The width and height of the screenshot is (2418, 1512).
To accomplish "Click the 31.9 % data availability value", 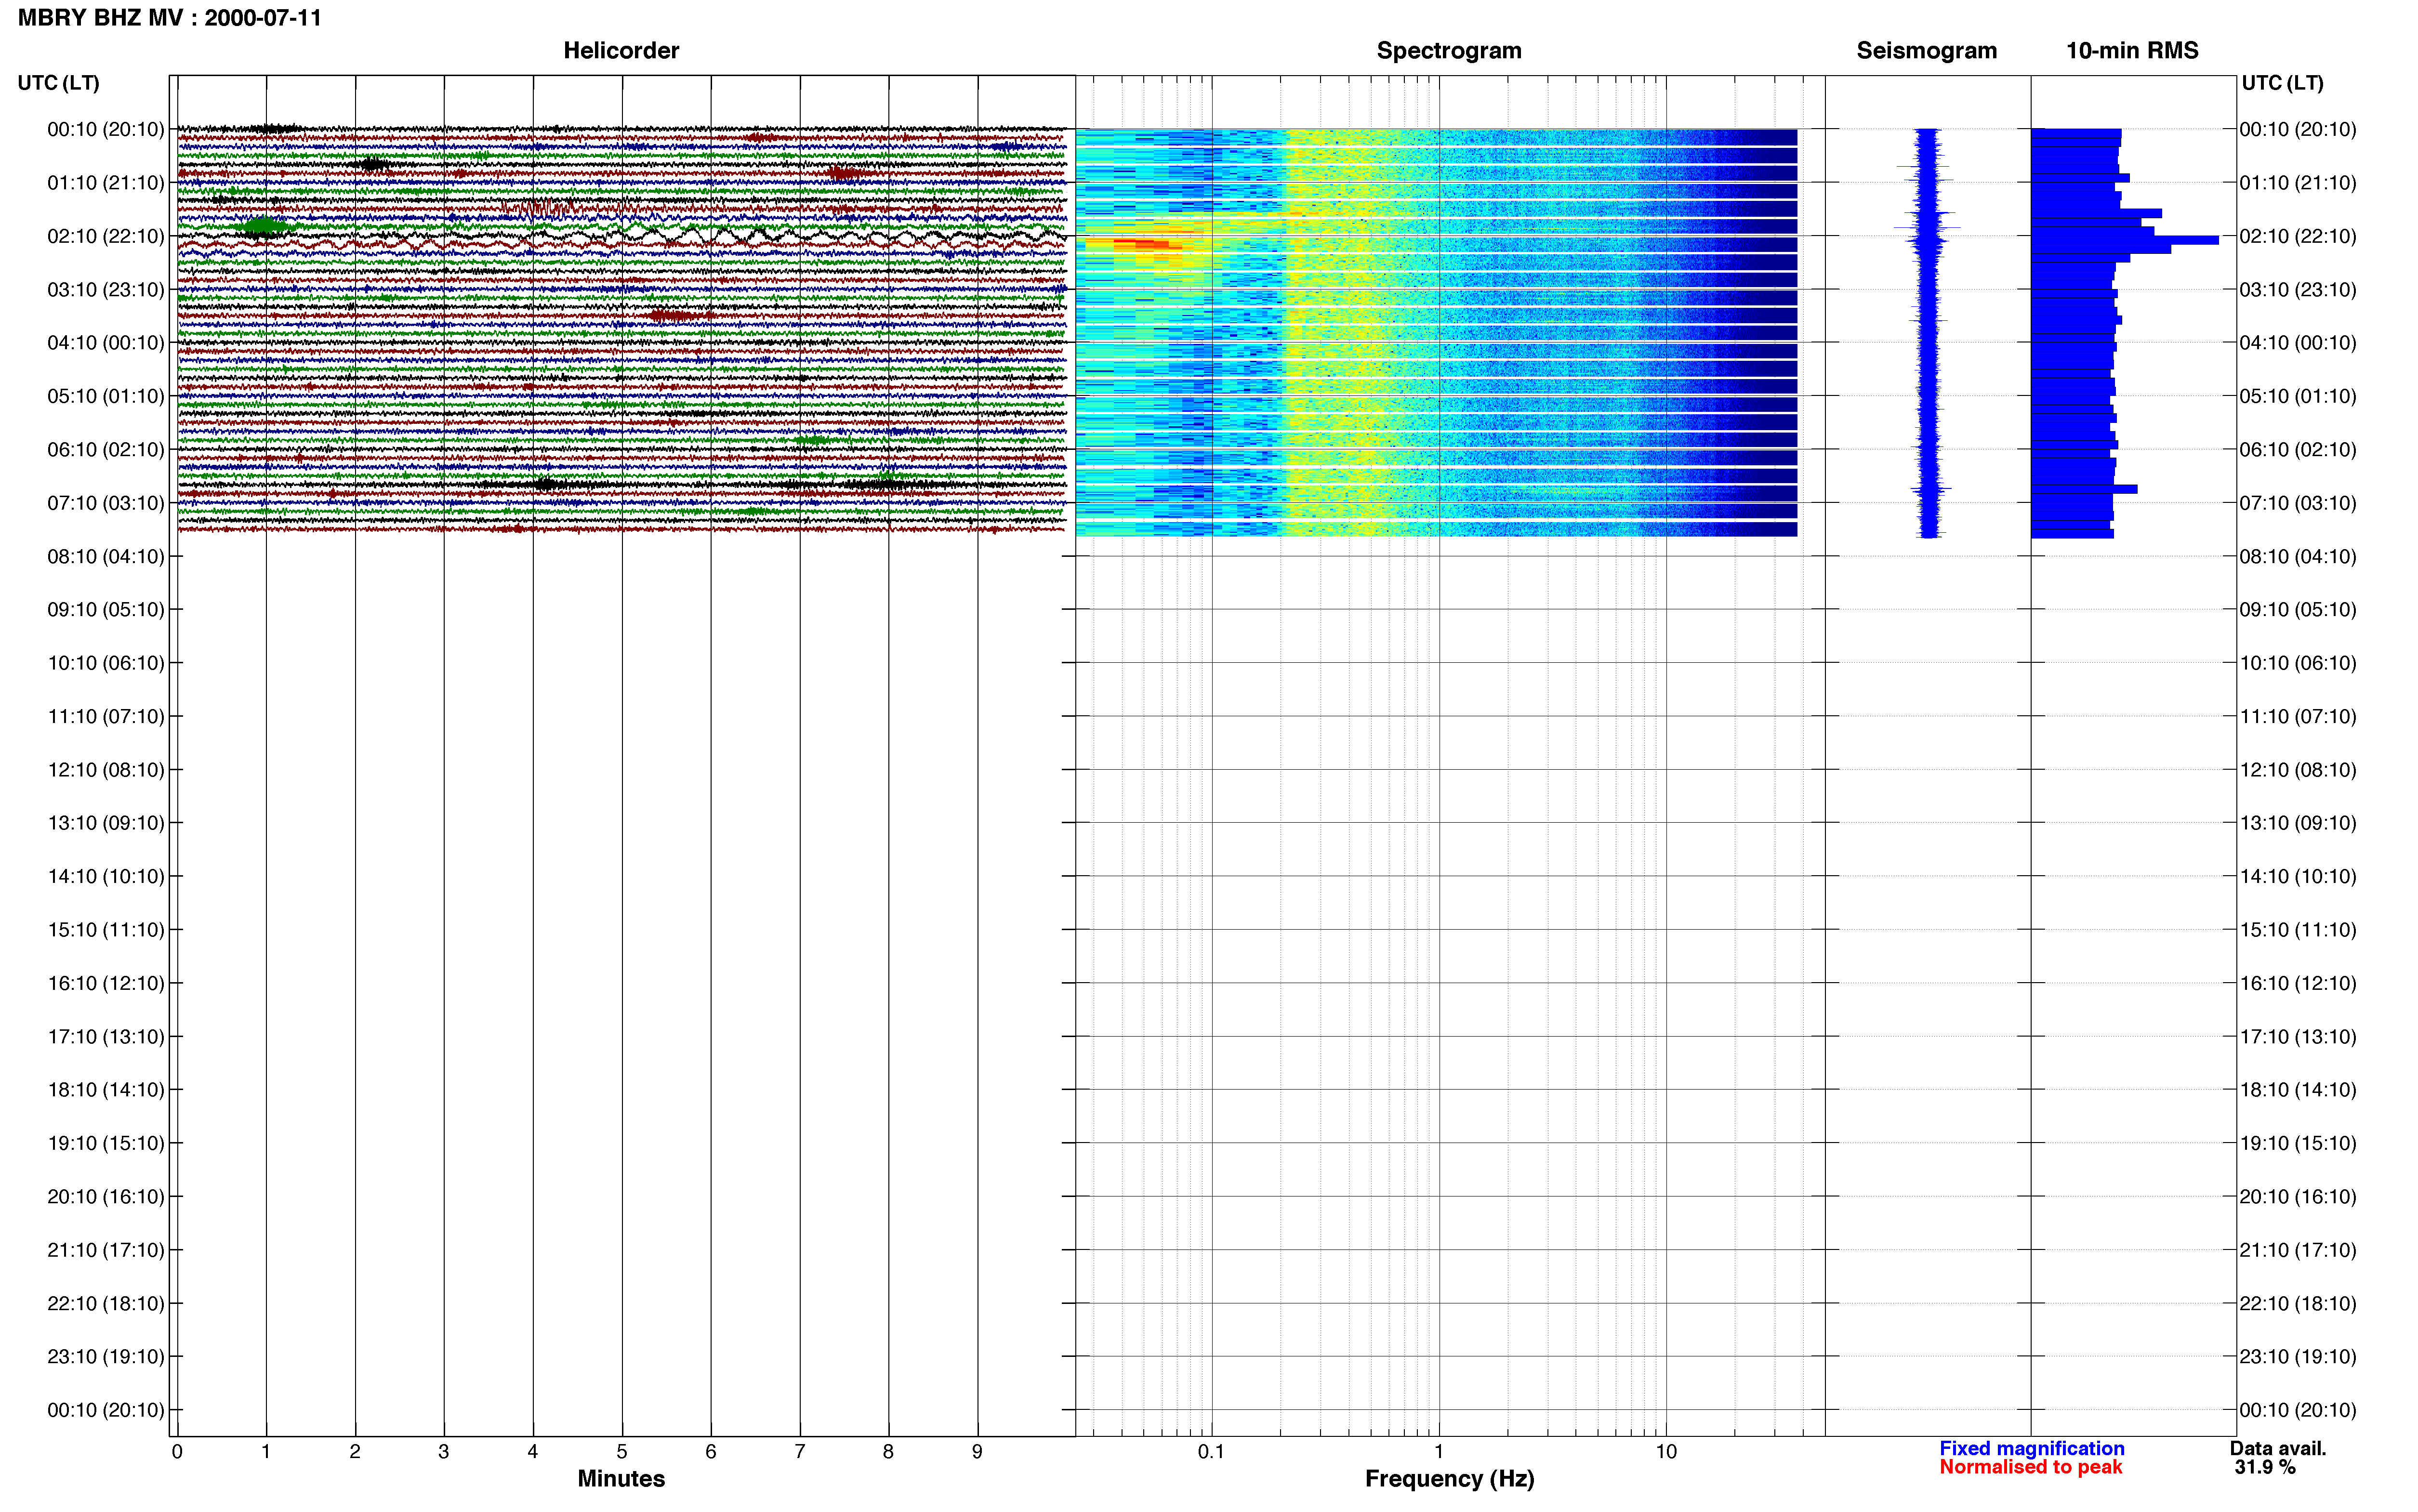I will tap(2265, 1467).
